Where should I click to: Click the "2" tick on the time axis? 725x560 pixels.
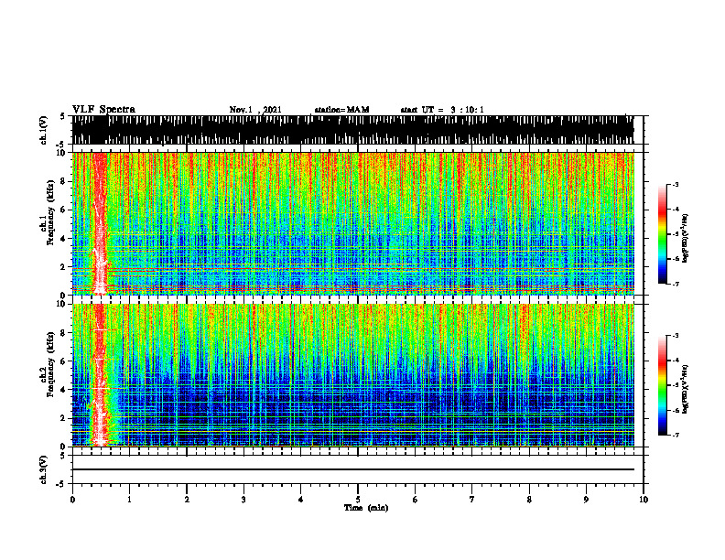click(x=187, y=500)
